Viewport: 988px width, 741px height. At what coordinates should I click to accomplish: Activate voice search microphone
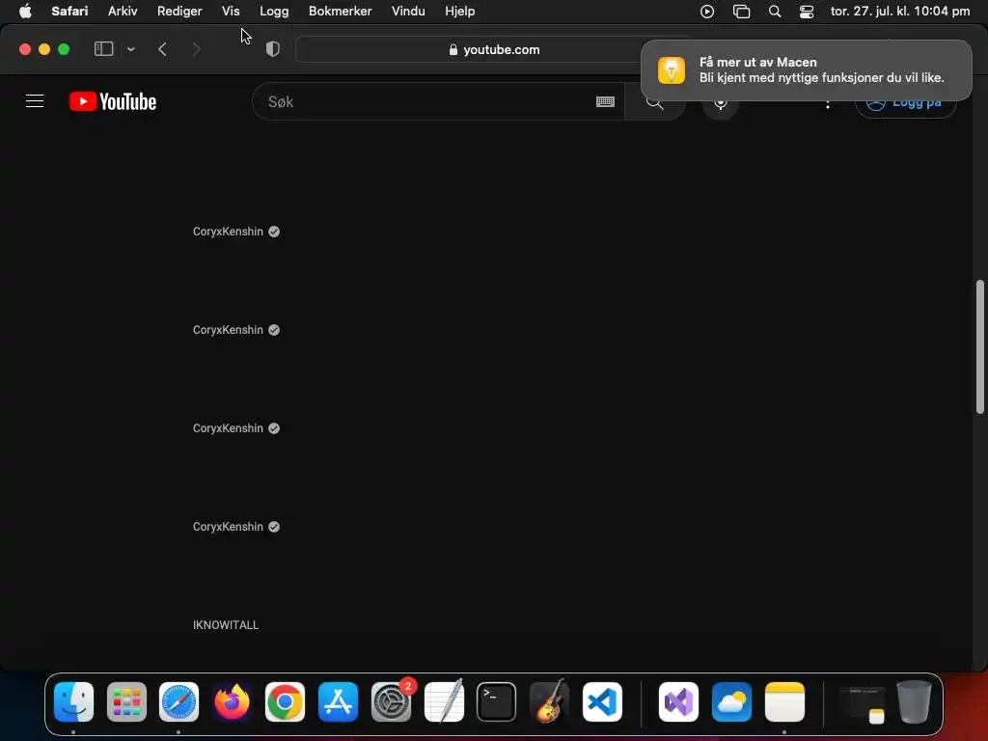(x=720, y=102)
